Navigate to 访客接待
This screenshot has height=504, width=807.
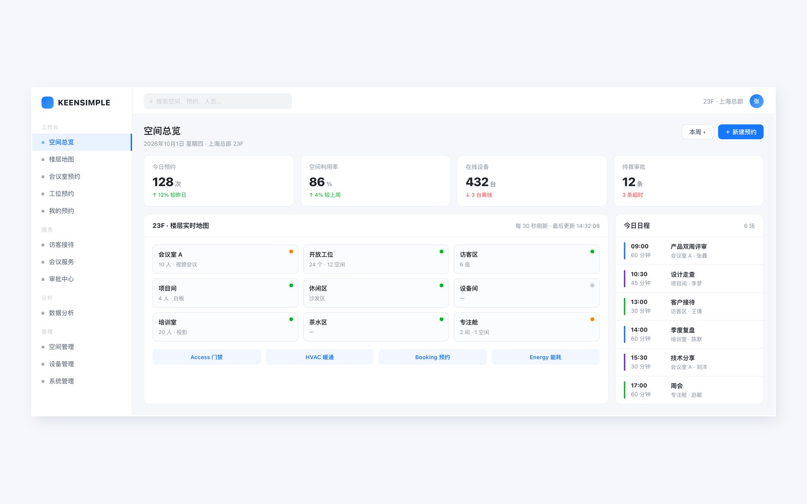click(x=82, y=245)
